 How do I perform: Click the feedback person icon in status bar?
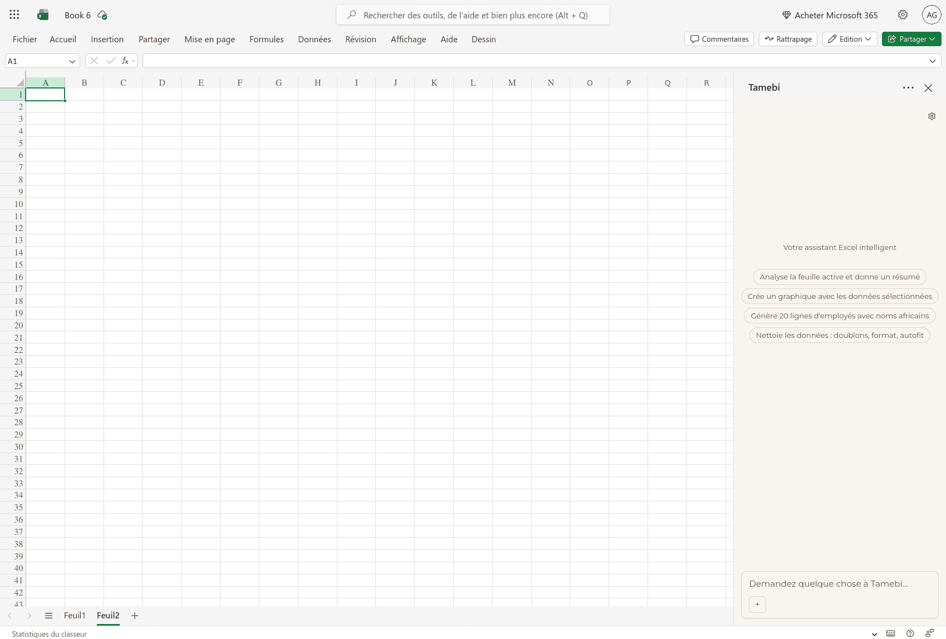[x=929, y=633]
